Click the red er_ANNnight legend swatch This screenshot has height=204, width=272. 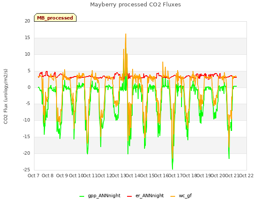point(129,196)
